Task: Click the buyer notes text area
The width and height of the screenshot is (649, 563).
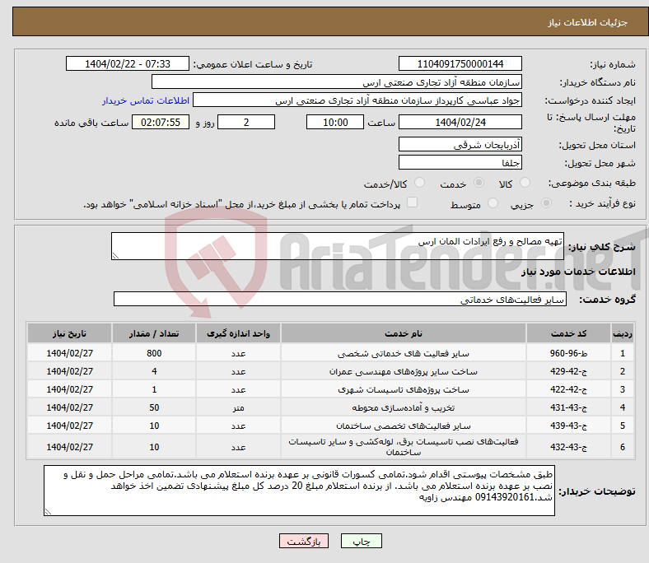Action: (x=299, y=491)
